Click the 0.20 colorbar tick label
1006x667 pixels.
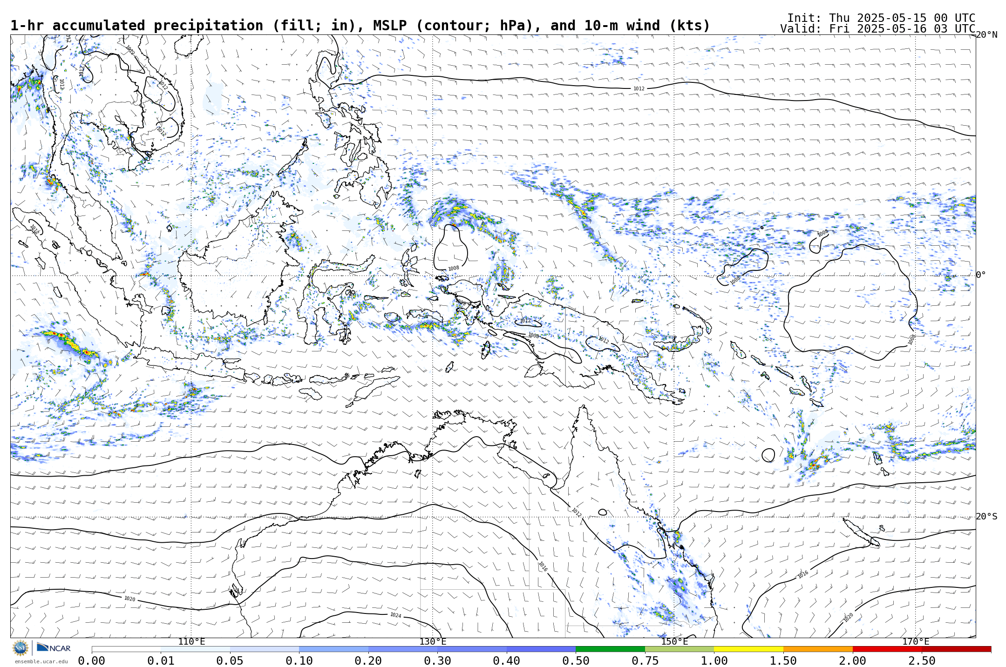368,661
